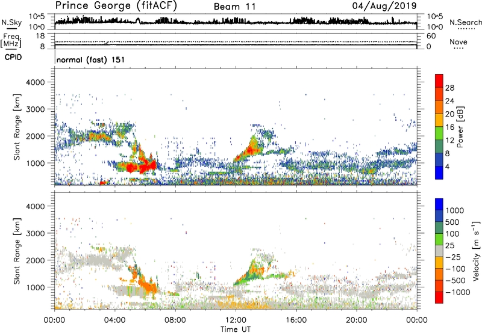Click the 24 dB Power colorbar label
Viewport: 482px width, 333px height.
click(x=449, y=101)
